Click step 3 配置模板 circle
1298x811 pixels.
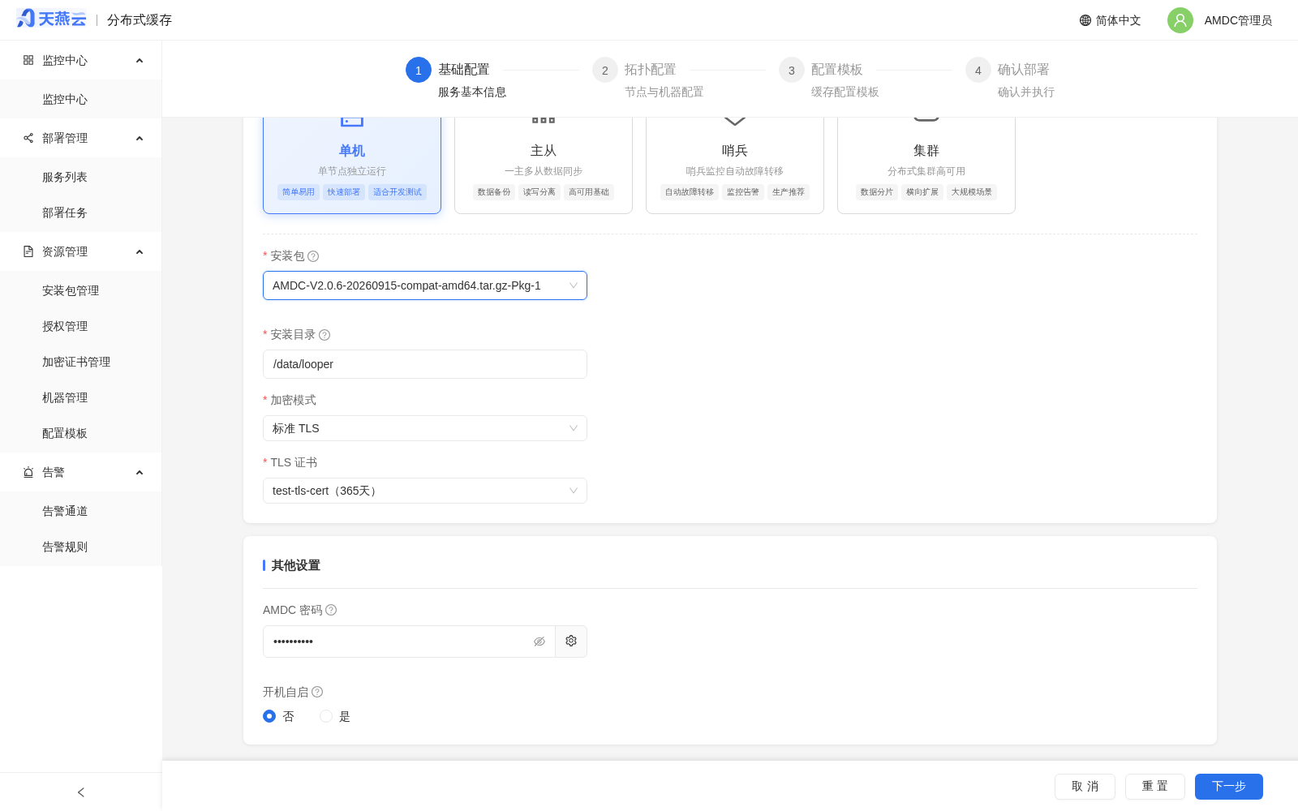pos(792,71)
